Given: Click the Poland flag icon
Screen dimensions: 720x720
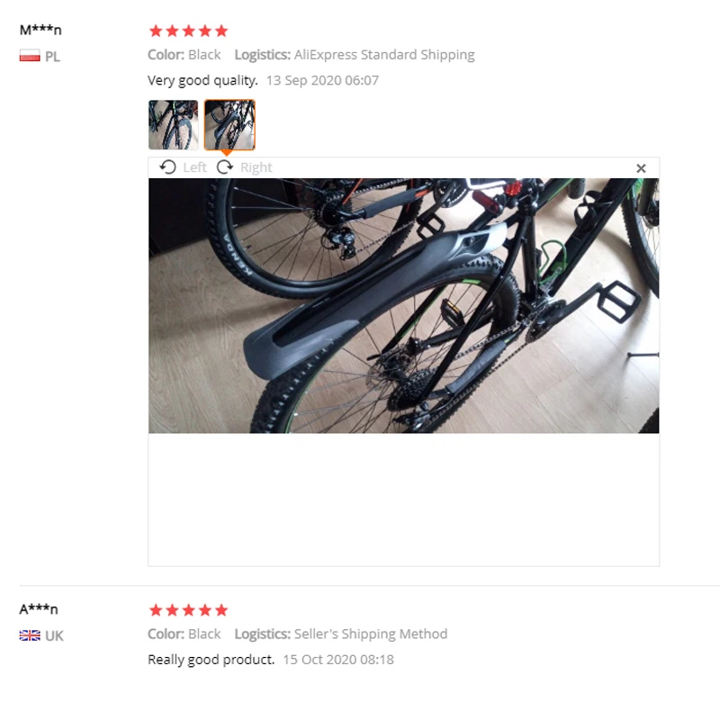Looking at the screenshot, I should [30, 56].
